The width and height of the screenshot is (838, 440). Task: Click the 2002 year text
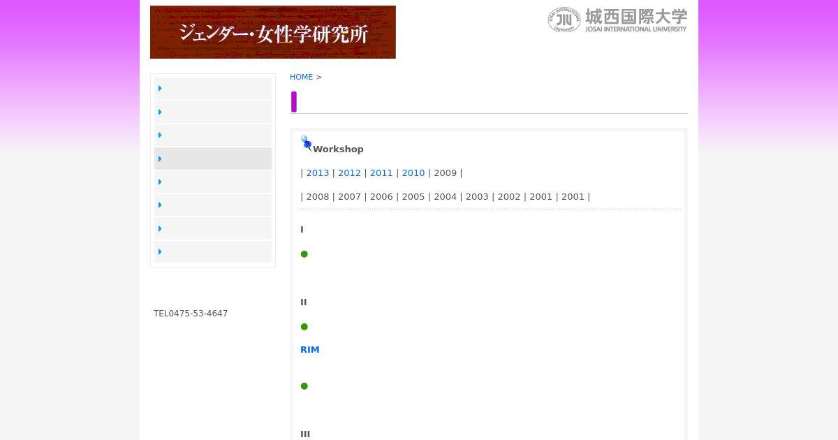click(x=509, y=197)
